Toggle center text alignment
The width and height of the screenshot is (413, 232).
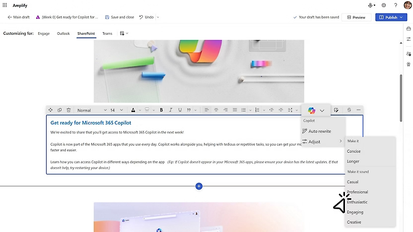(x=216, y=110)
